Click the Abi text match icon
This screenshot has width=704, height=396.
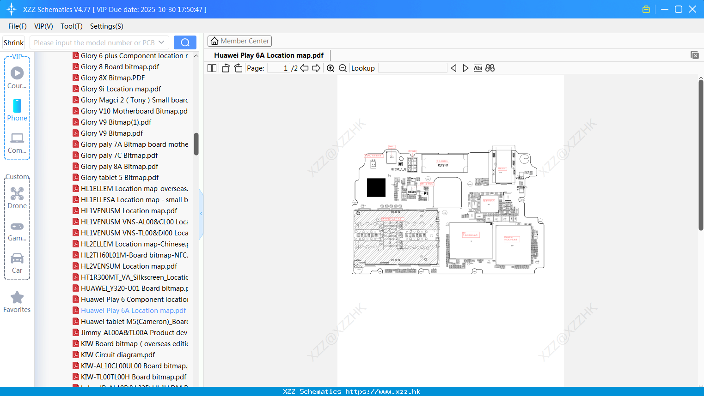pos(477,68)
